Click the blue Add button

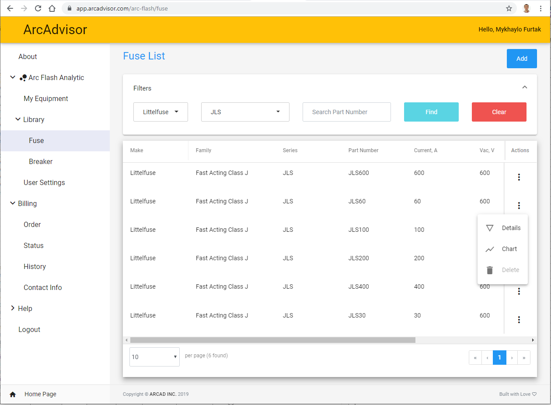point(522,59)
